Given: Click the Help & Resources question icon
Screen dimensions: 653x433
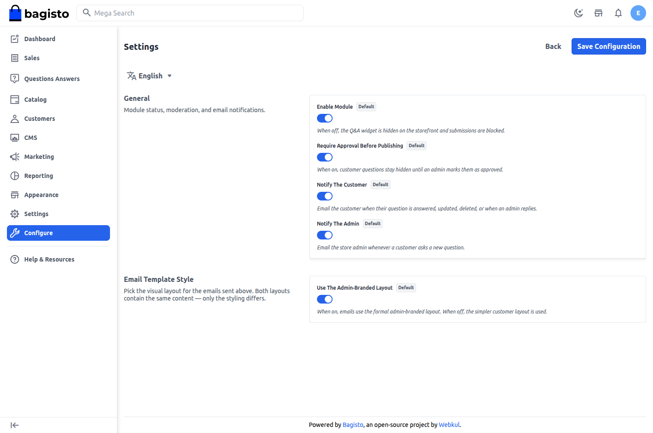Looking at the screenshot, I should pos(15,259).
